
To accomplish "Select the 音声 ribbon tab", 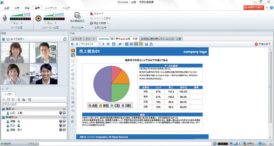I will pyautogui.click(x=37, y=8).
